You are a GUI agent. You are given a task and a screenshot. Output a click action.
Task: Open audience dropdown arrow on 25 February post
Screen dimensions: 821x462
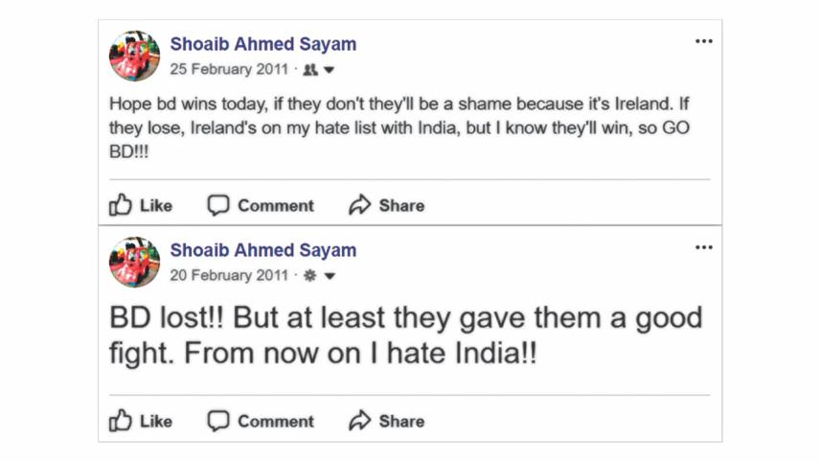pyautogui.click(x=329, y=70)
